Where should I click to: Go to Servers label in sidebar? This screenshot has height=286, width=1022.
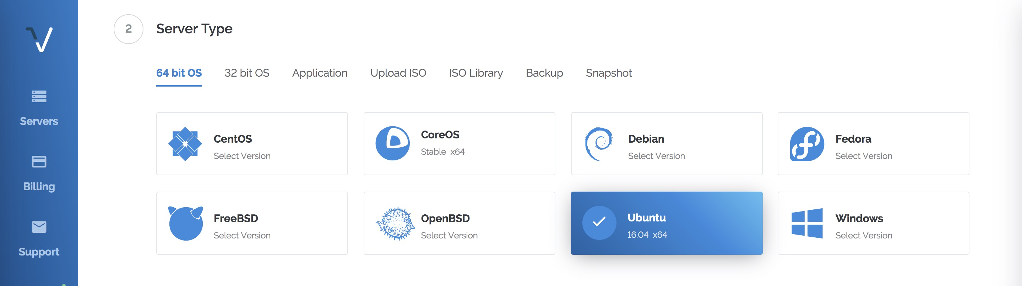point(39,121)
